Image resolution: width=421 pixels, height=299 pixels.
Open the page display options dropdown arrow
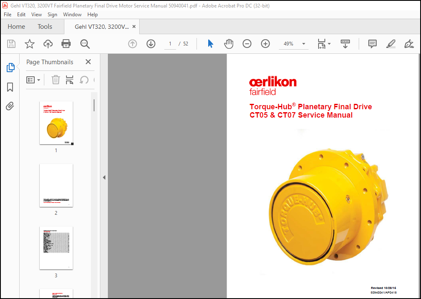(329, 44)
